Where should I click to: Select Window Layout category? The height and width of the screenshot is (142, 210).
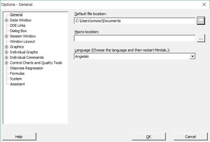(22, 42)
